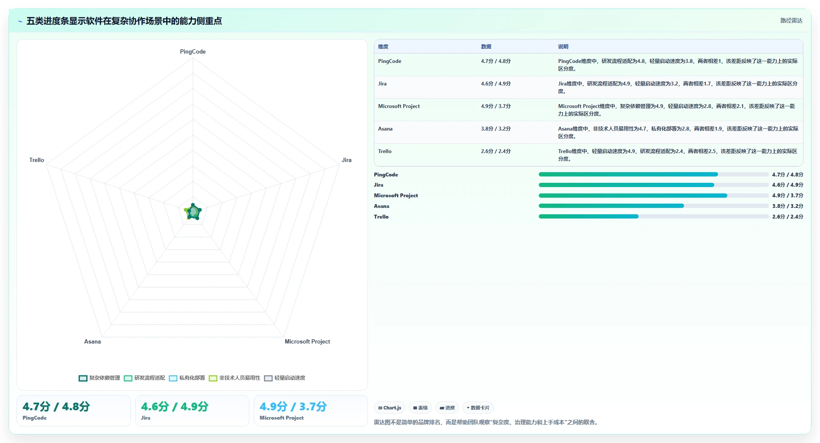The width and height of the screenshot is (820, 443).
Task: Click the Microsoft Project 4.9分 / 3.7分 card
Action: 311,411
